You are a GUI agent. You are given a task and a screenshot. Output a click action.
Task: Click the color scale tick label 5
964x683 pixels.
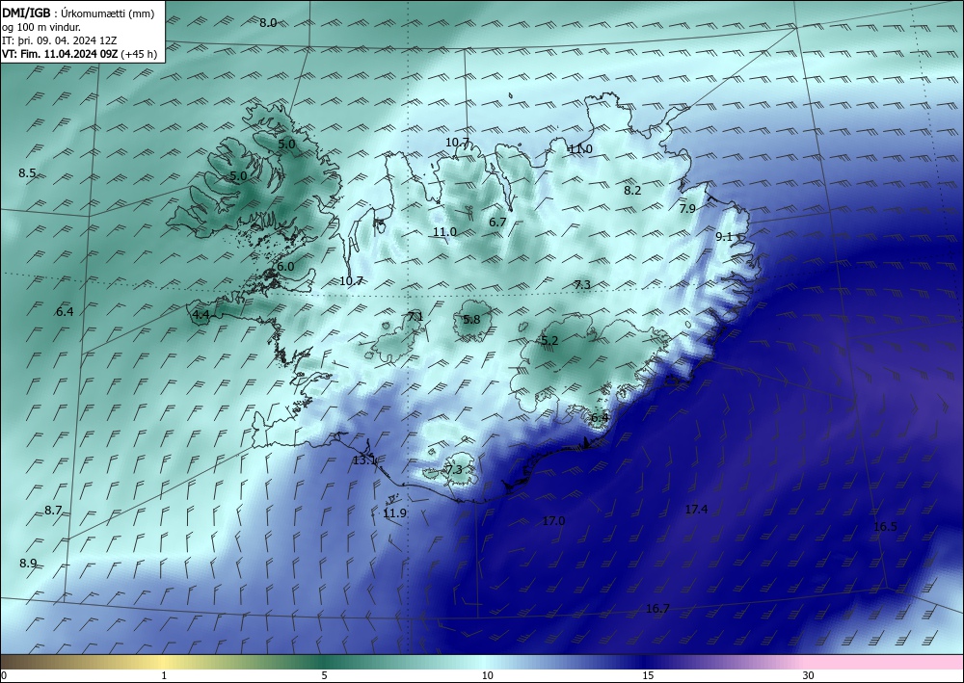tap(324, 676)
